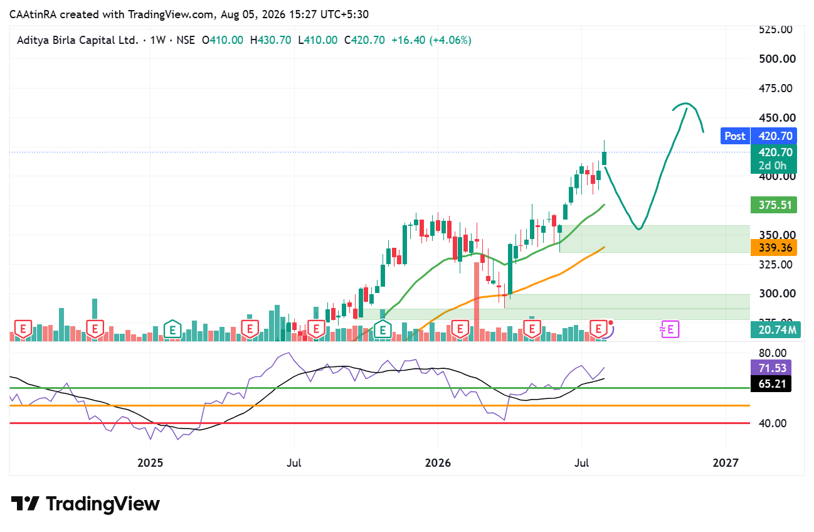
Task: Click the 20.74M volume label
Action: pyautogui.click(x=776, y=329)
